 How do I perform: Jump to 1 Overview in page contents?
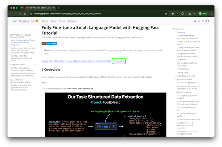tap(180, 32)
